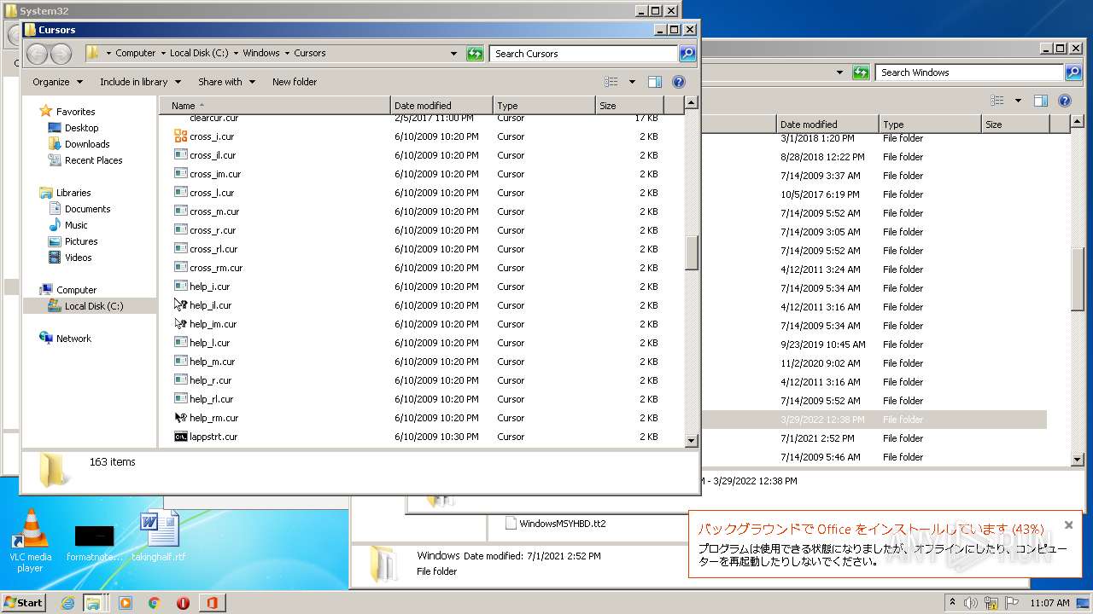Sort by Date modified in Windows window
The height and width of the screenshot is (614, 1093).
point(827,125)
